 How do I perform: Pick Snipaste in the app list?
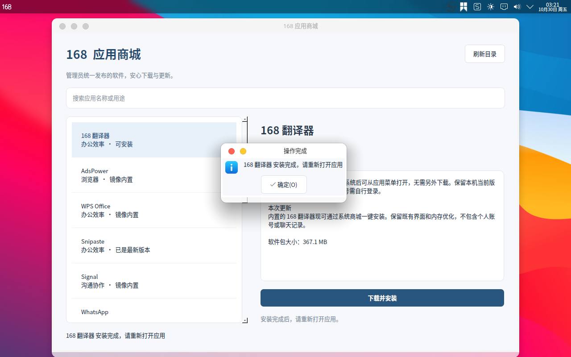[154, 245]
